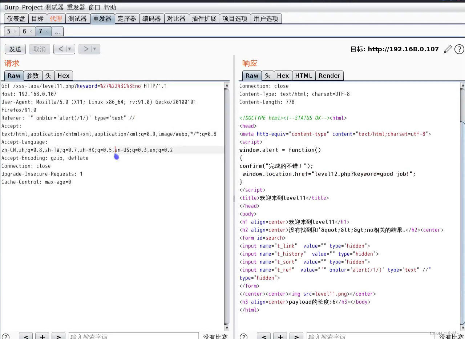The width and height of the screenshot is (465, 339).
Task: Go back to the previous request in history
Action: click(x=61, y=49)
